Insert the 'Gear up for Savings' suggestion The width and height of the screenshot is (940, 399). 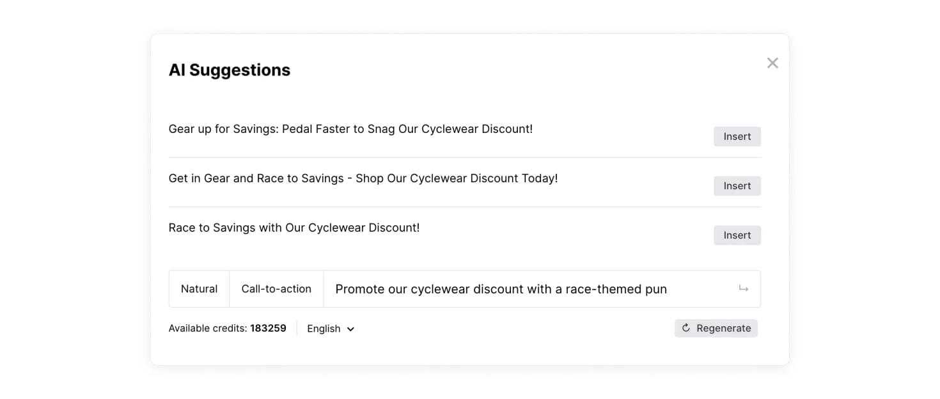coord(737,136)
